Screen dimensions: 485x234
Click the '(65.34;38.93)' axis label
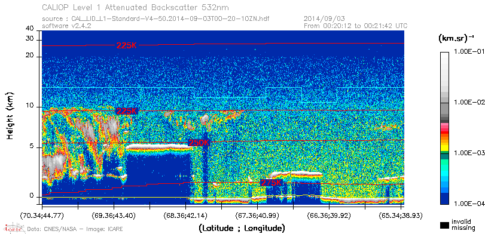coord(401,215)
